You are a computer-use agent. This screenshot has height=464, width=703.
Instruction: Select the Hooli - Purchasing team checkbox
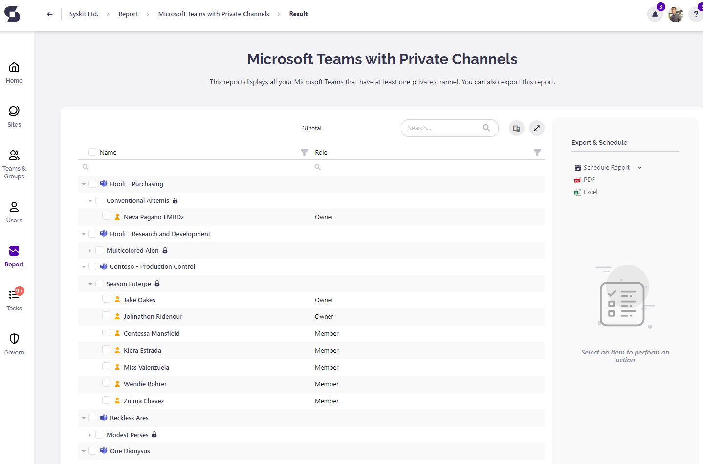92,184
